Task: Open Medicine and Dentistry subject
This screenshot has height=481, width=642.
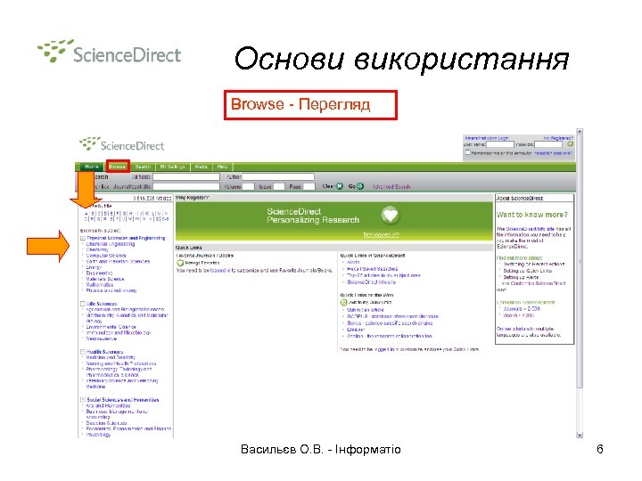Action: [111, 357]
